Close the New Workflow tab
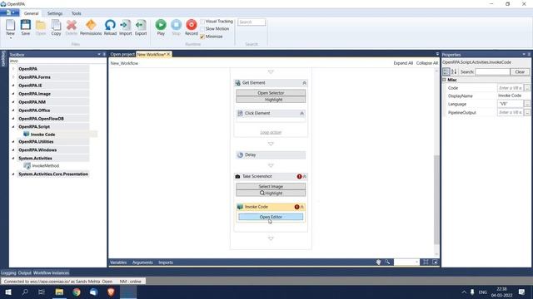 (168, 54)
